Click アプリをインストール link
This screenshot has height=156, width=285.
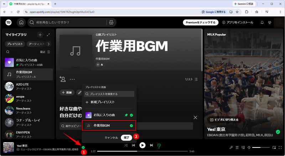tap(238, 22)
